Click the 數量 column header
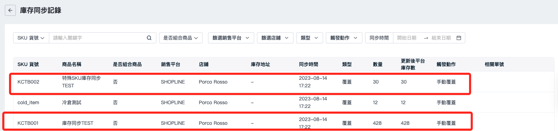Screen dimensions: 558x131 click(378, 64)
